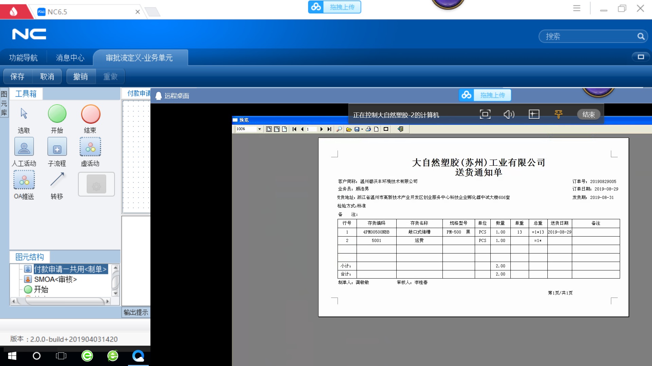Select first page layout icon in preview
This screenshot has height=366, width=652.
(x=269, y=129)
